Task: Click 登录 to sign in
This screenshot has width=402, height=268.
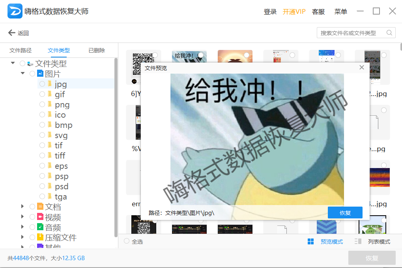Action: click(270, 11)
